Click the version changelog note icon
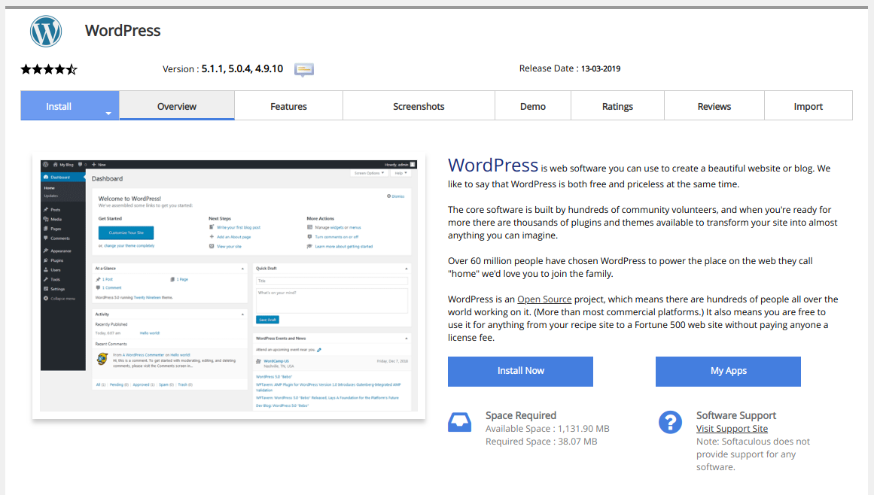The image size is (874, 495). [x=304, y=70]
